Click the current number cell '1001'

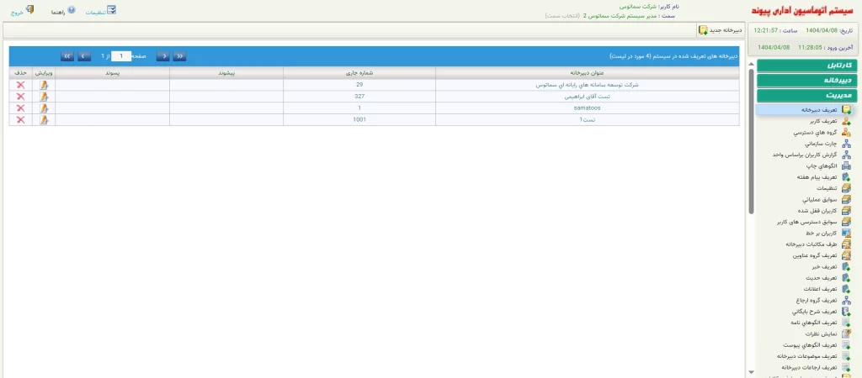(359, 119)
